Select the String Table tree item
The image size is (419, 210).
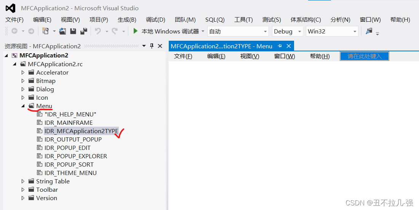pyautogui.click(x=53, y=181)
